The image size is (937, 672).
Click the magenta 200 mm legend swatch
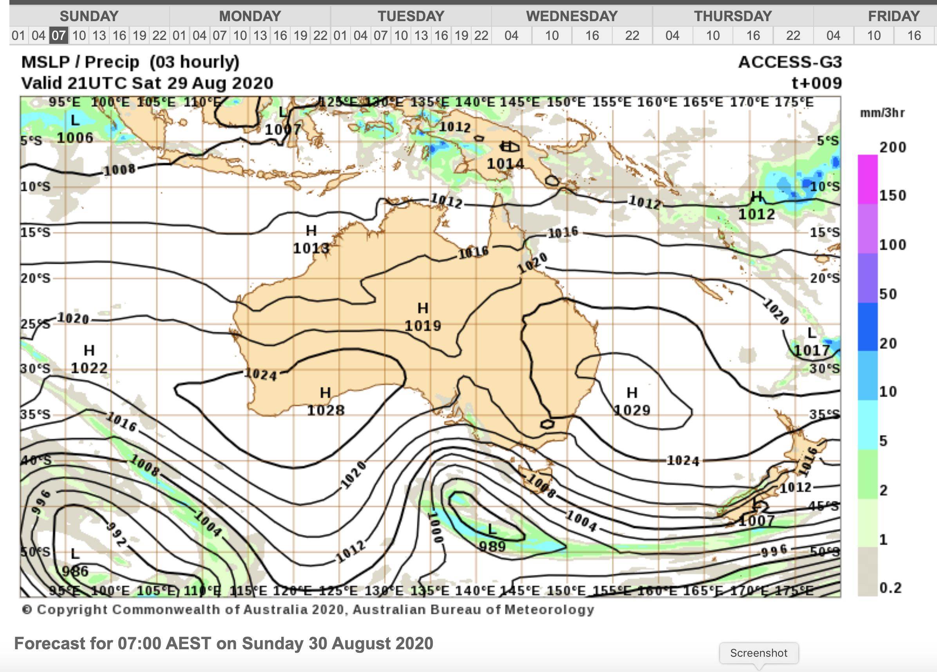[868, 180]
